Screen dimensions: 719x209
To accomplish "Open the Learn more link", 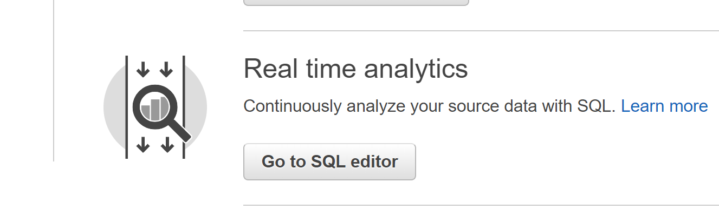I will tap(664, 106).
